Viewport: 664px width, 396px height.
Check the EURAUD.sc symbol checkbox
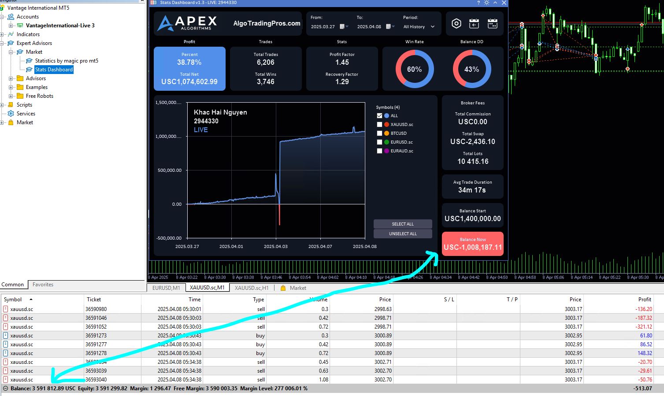pos(379,151)
